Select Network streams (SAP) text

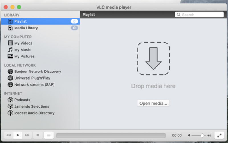pyautogui.click(x=34, y=85)
